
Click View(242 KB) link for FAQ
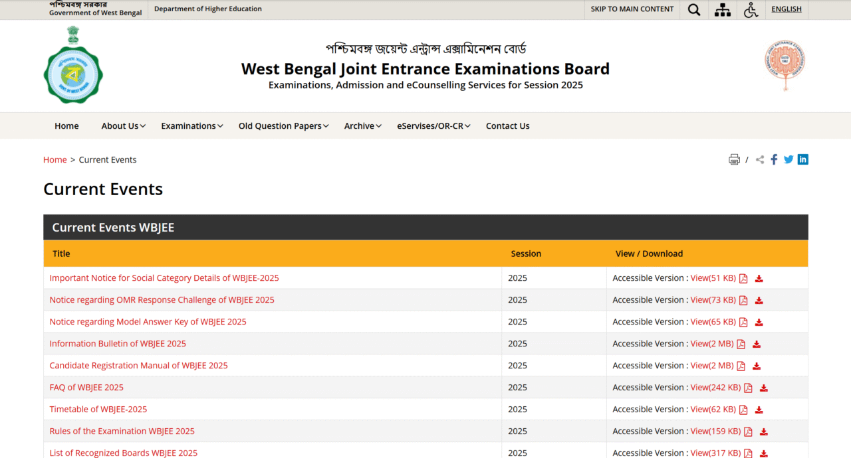click(716, 388)
